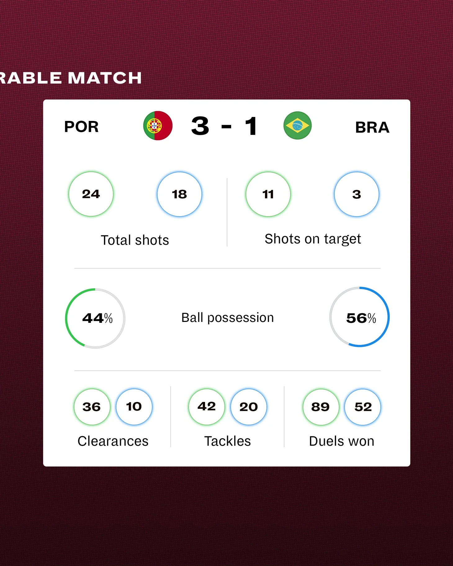Image resolution: width=453 pixels, height=566 pixels.
Task: Click the 44% possession ring
Action: pos(95,318)
